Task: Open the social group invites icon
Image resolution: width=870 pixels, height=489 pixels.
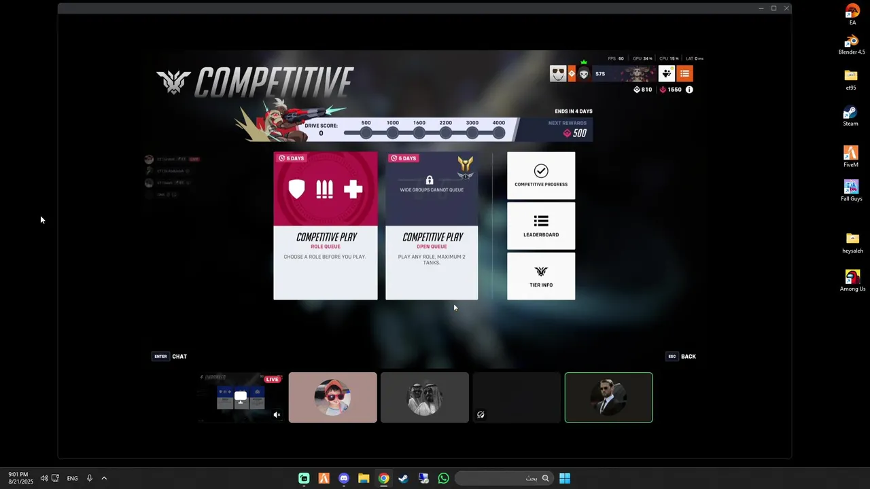Action: [x=667, y=73]
